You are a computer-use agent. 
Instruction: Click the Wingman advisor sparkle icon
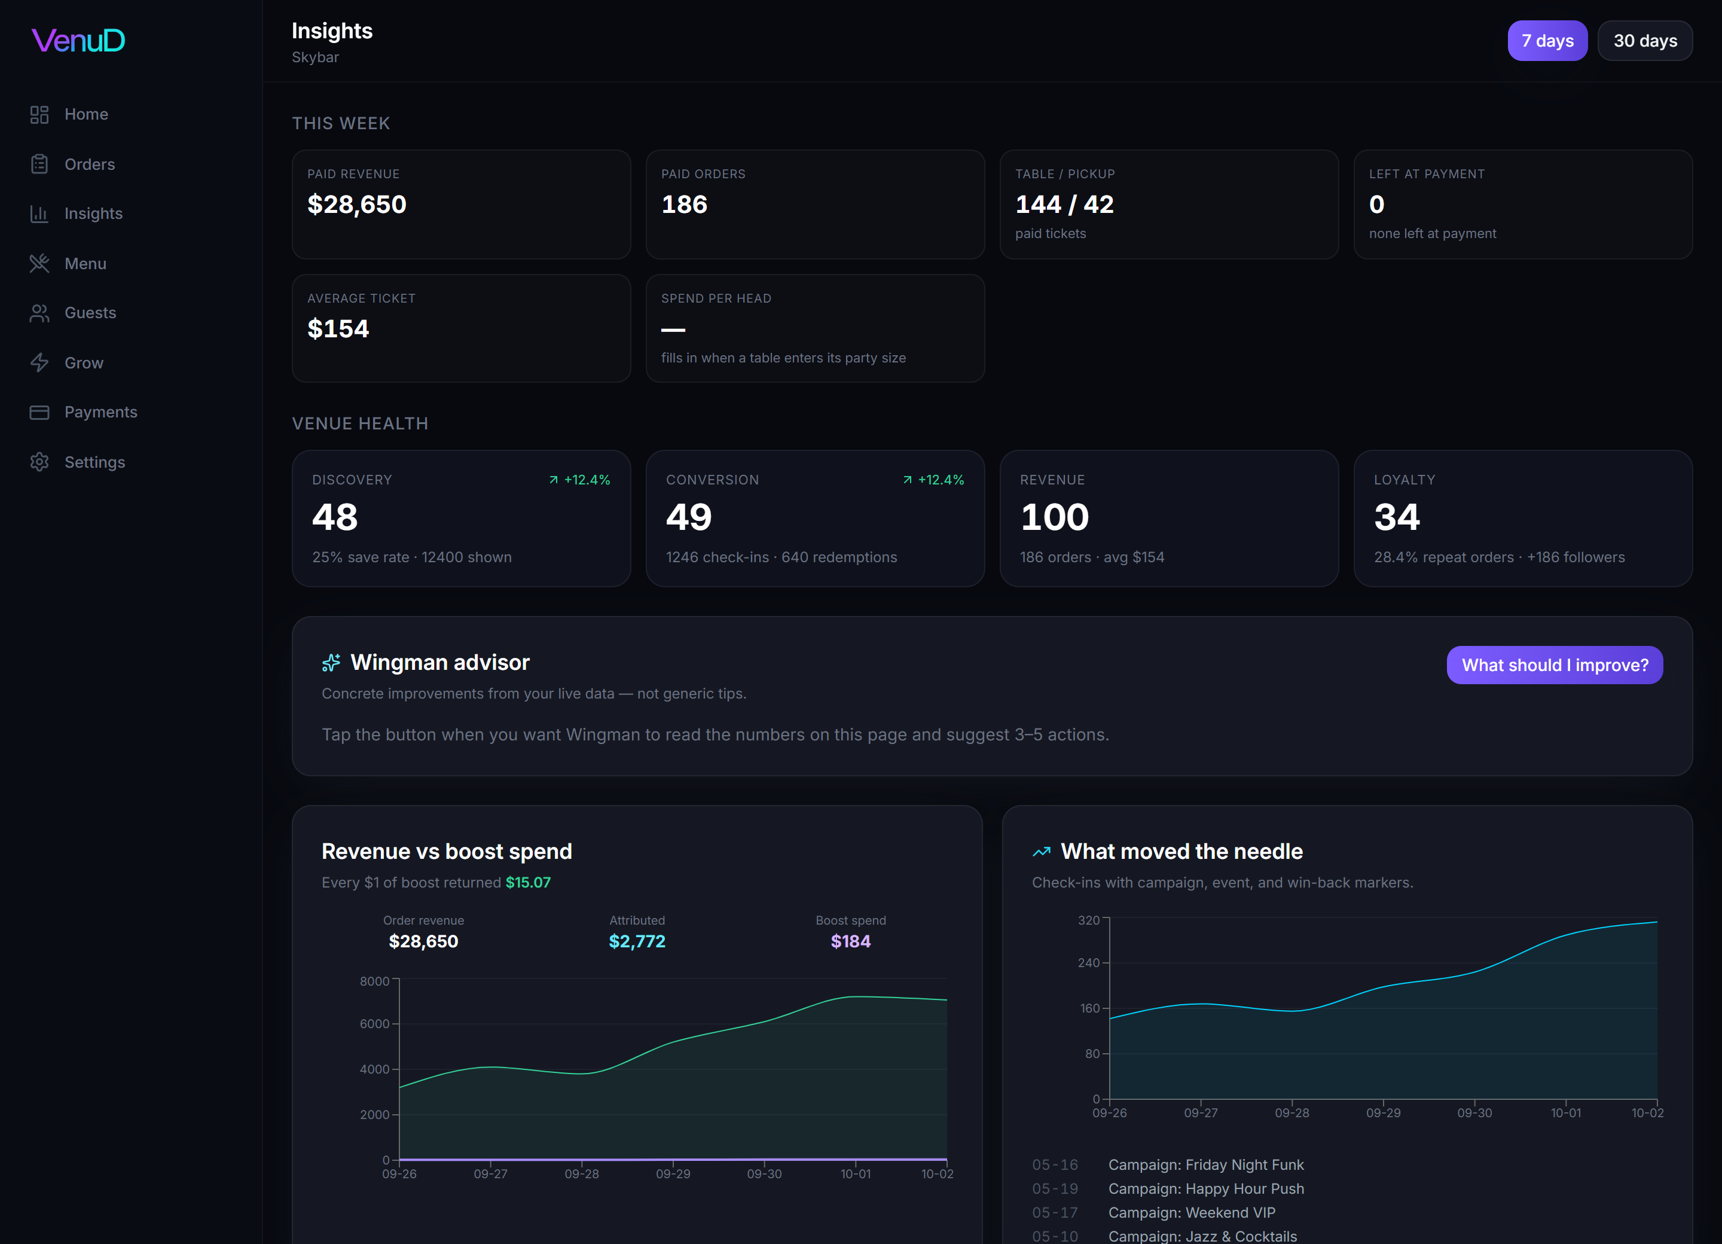pos(331,663)
